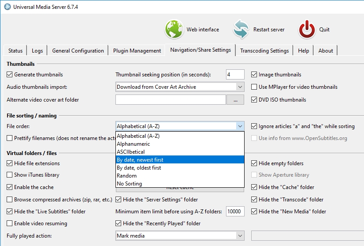Collapse the File order dropdown arrow

click(x=240, y=126)
